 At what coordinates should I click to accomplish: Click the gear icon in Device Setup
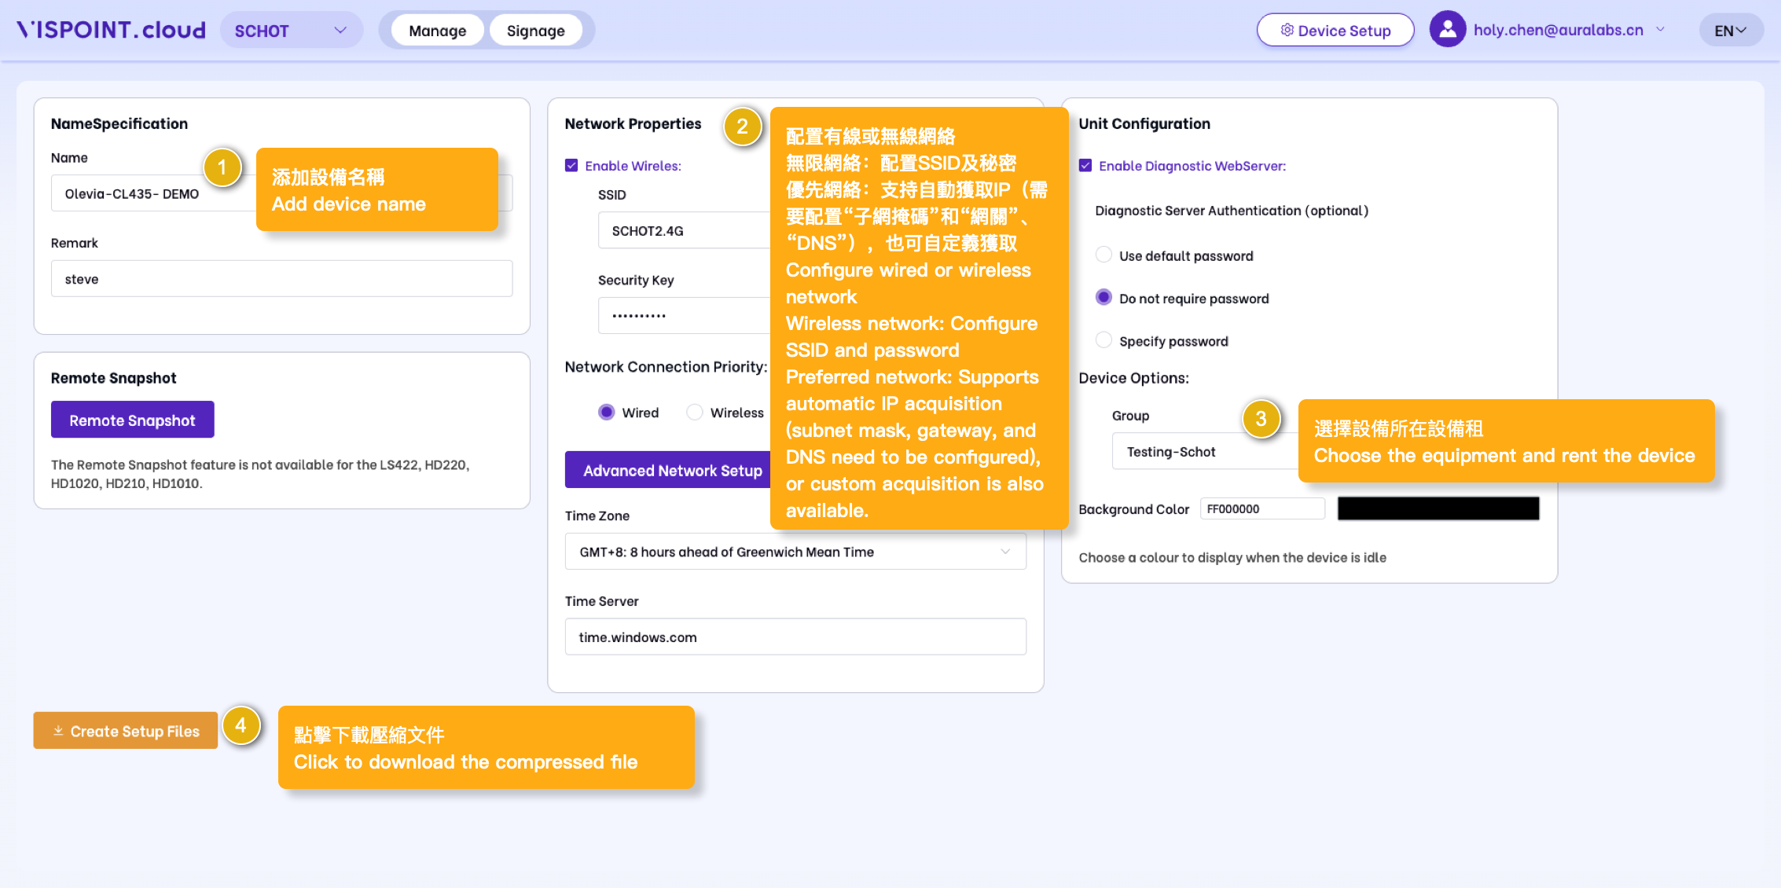[1287, 30]
